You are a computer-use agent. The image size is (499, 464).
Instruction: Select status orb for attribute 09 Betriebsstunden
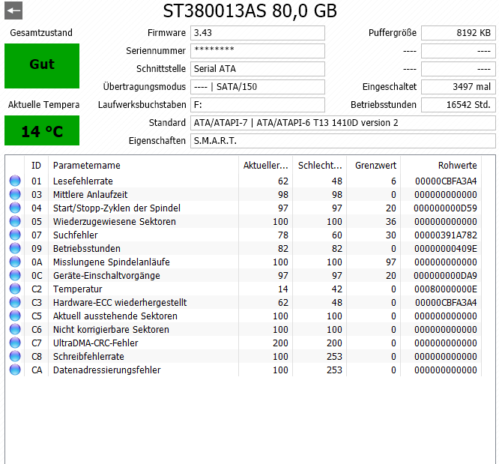[15, 248]
